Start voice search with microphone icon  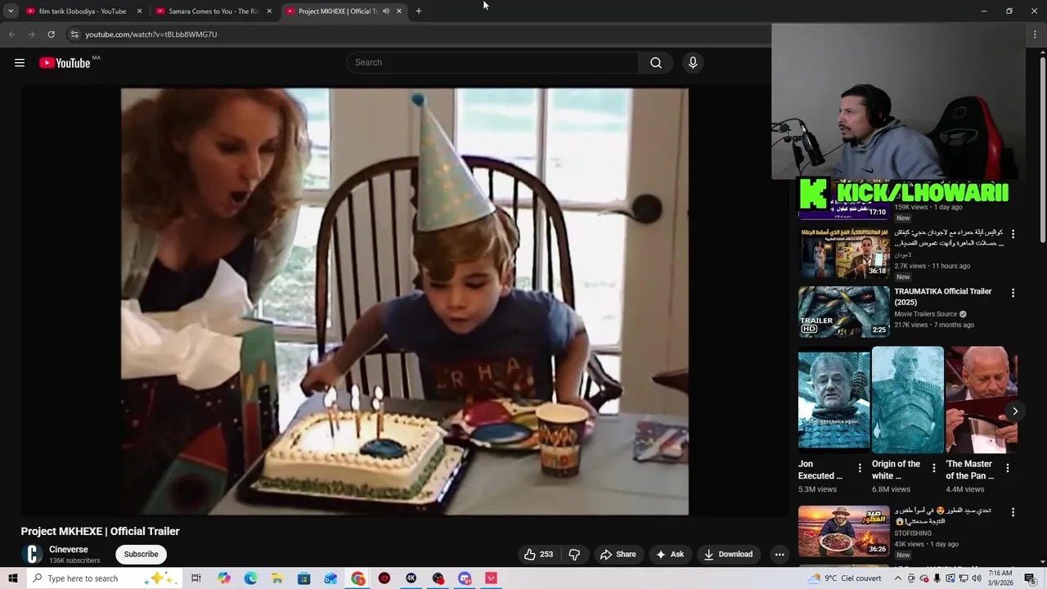(x=693, y=63)
